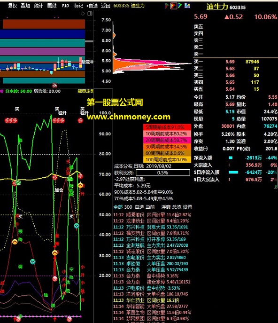The width and height of the screenshot is (278, 323).
Task: Click the highlighted yellow-red arrow icon
Action: 173,6
